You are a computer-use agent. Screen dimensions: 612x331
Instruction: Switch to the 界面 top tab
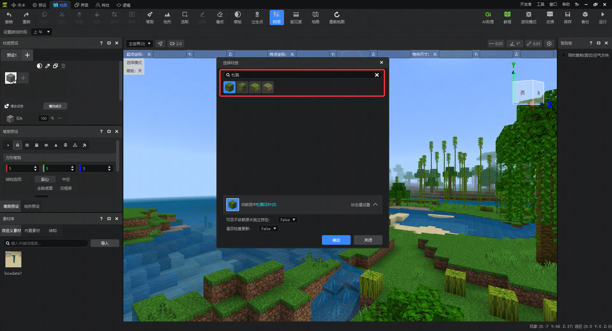81,5
